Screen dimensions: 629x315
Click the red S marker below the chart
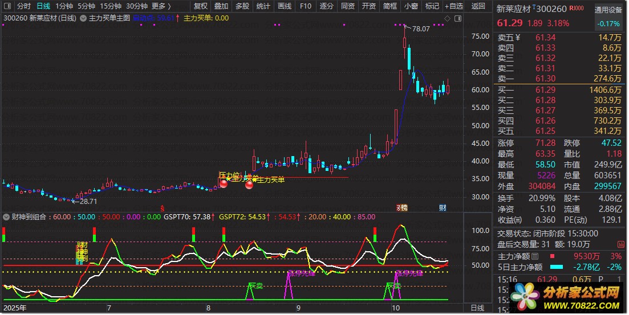(x=162, y=207)
